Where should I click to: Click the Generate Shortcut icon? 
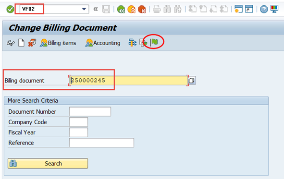click(x=249, y=9)
